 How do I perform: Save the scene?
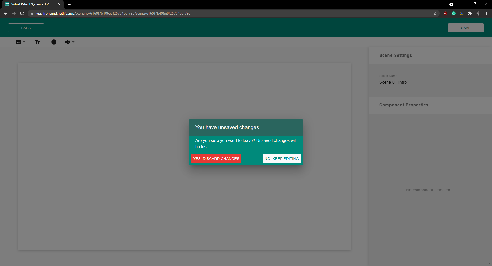(x=465, y=28)
